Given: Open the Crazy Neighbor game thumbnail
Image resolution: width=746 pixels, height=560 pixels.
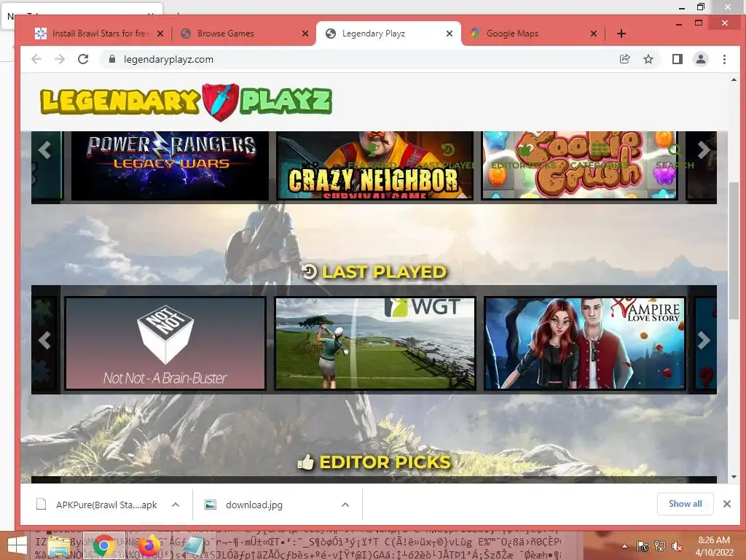Looking at the screenshot, I should [x=375, y=166].
